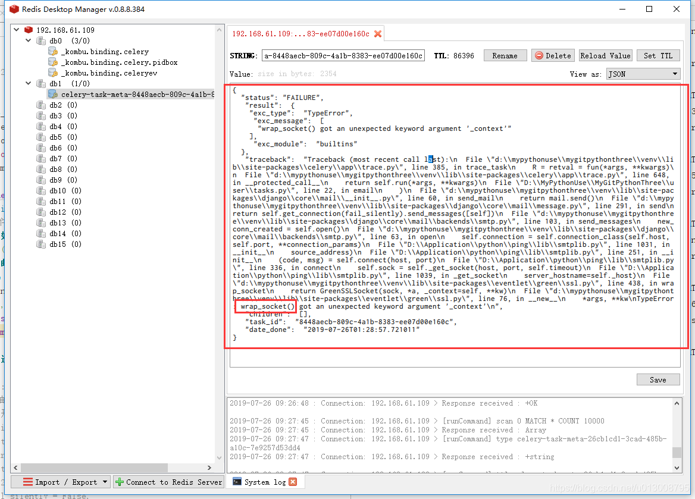Click the tree panel vertical scroll down arrow
Image resolution: width=695 pixels, height=499 pixels.
click(219, 458)
